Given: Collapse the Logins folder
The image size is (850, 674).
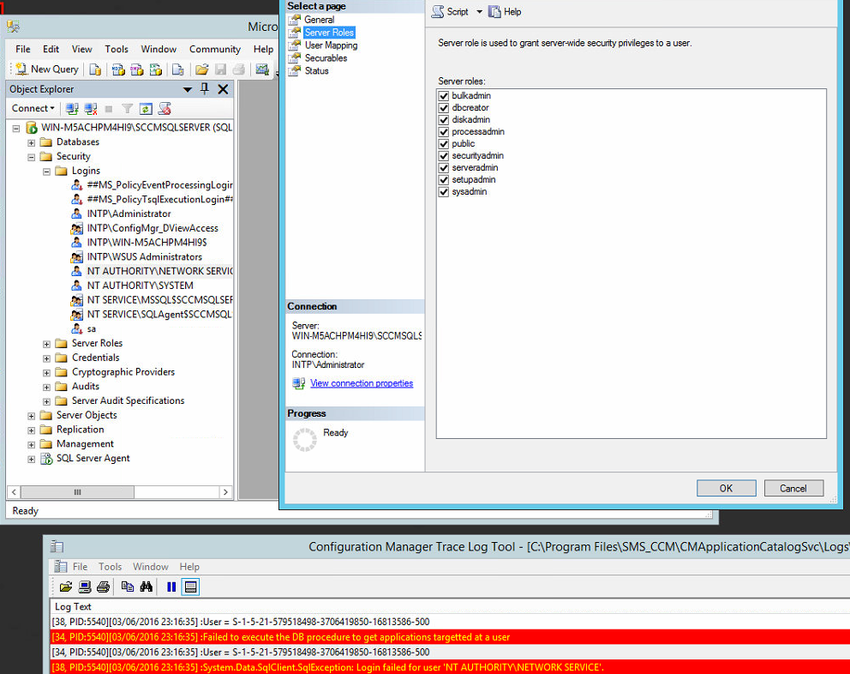Looking at the screenshot, I should pos(46,172).
